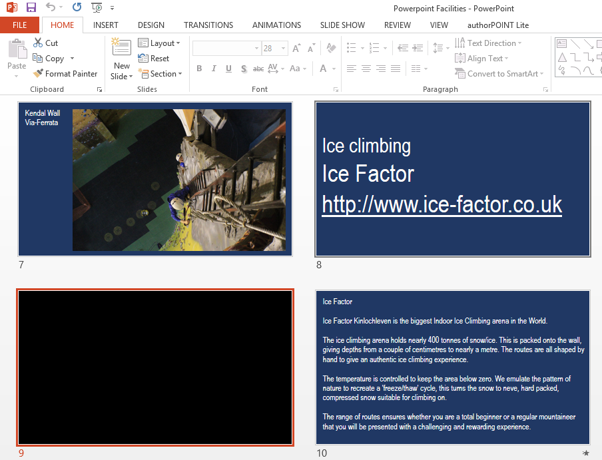The height and width of the screenshot is (460, 602).
Task: Open the Numbering dropdown arrow
Action: pos(385,49)
